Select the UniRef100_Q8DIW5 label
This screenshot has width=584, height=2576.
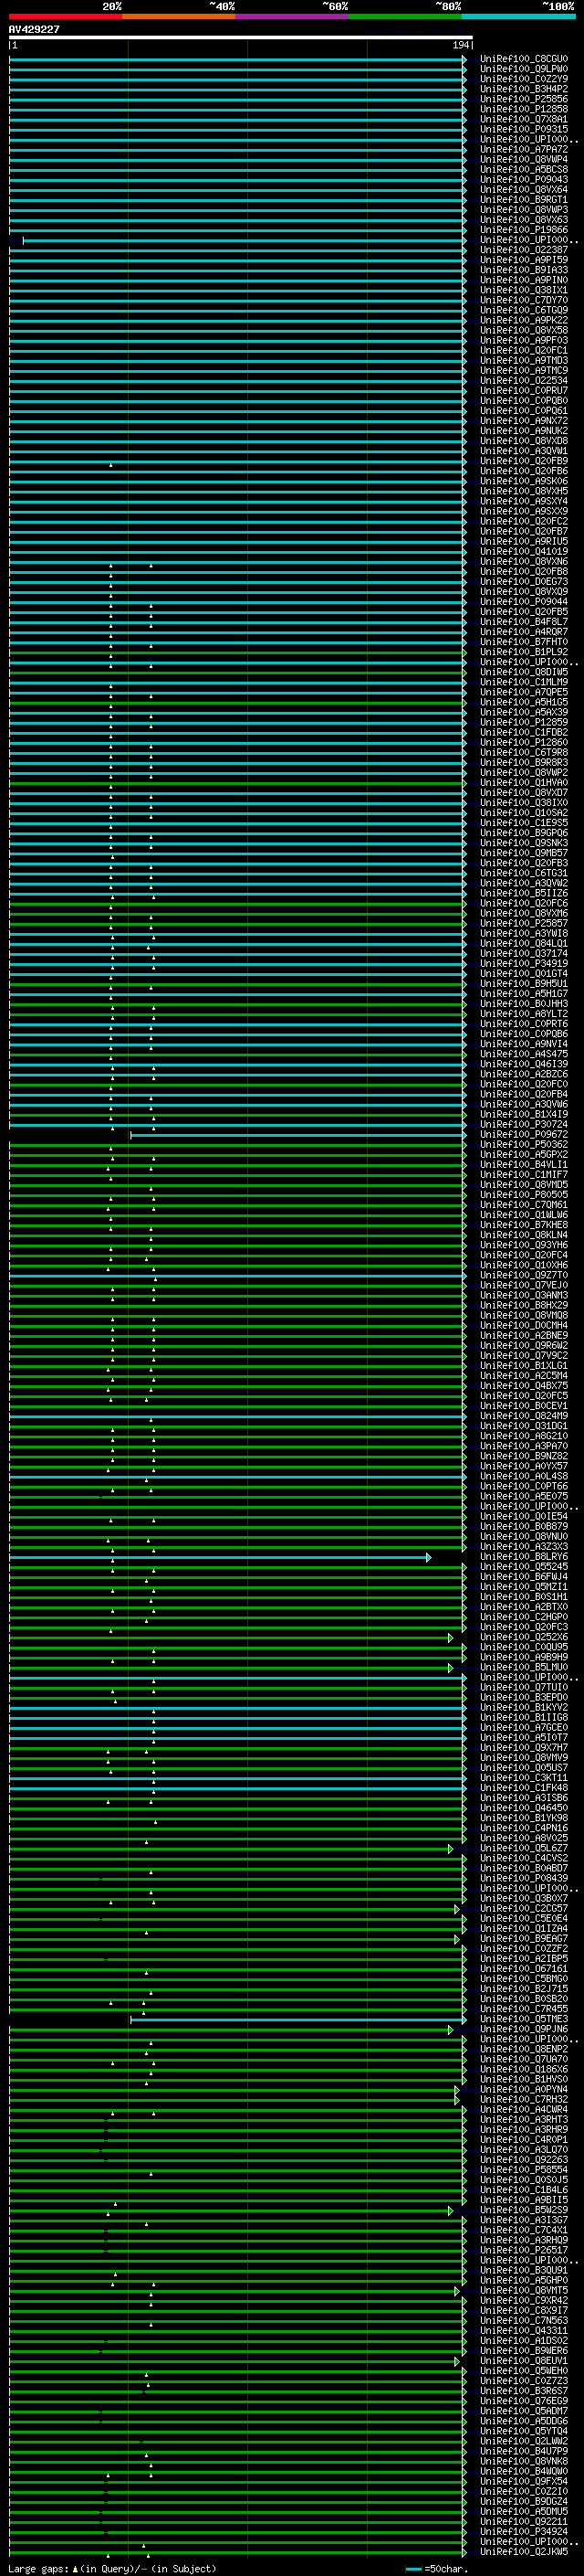coord(523,672)
